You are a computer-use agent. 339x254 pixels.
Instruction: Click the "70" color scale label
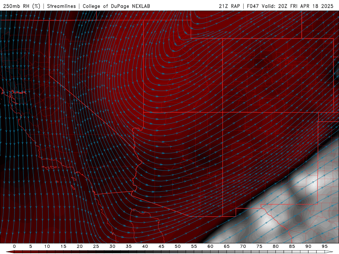pyautogui.click(x=243, y=246)
